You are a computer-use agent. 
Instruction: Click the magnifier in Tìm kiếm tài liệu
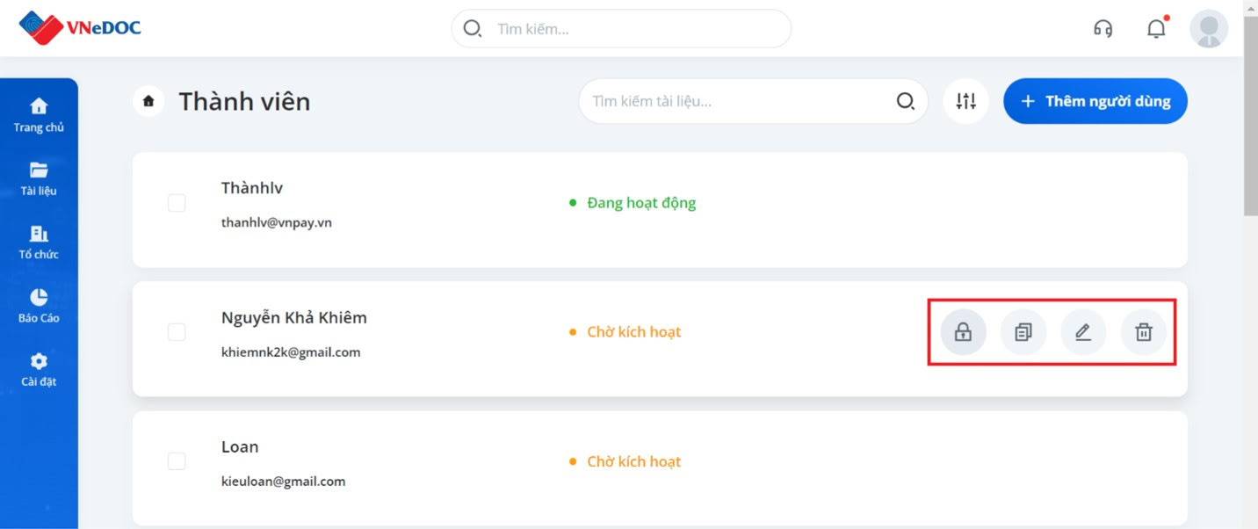[x=905, y=101]
